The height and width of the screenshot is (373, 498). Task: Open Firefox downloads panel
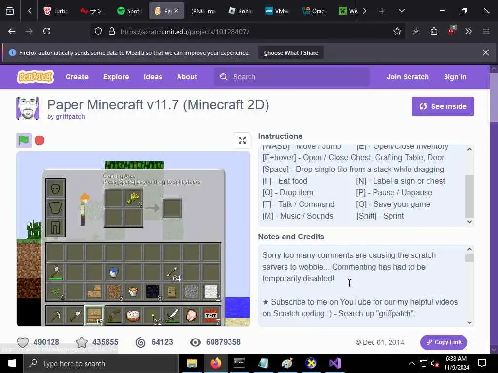(416, 31)
